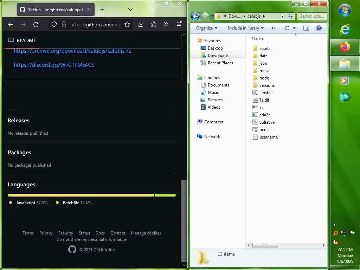Screen dimensions: 360x270
Task: Select Desktop in Favorites
Action: [215, 48]
